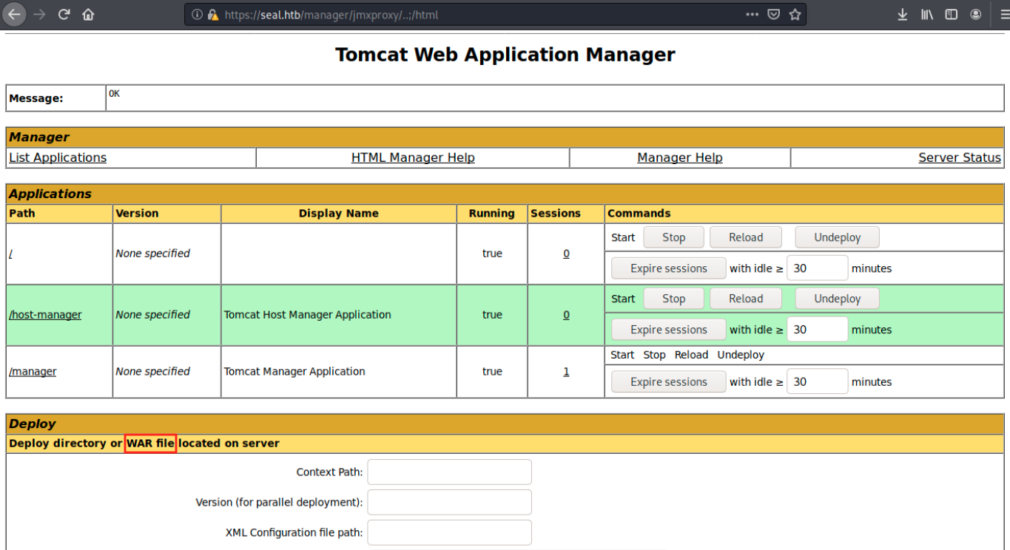
Task: Open the /manager path link
Action: click(x=33, y=372)
